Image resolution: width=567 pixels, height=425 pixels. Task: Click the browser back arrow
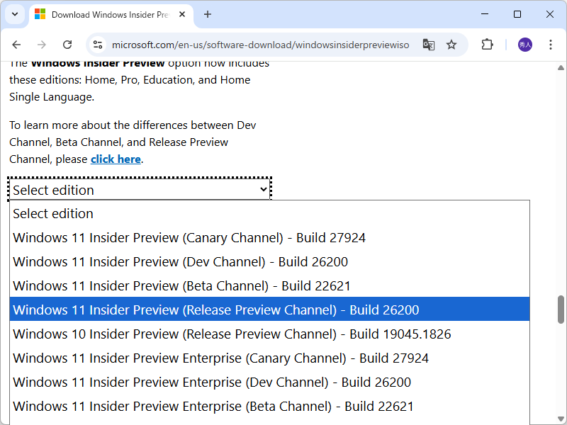click(x=16, y=45)
